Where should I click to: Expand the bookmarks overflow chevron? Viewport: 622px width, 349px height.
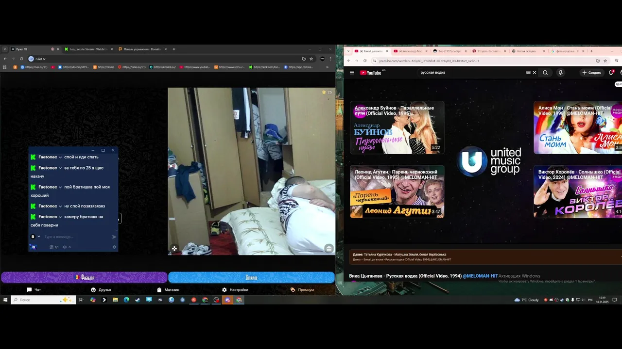point(327,67)
